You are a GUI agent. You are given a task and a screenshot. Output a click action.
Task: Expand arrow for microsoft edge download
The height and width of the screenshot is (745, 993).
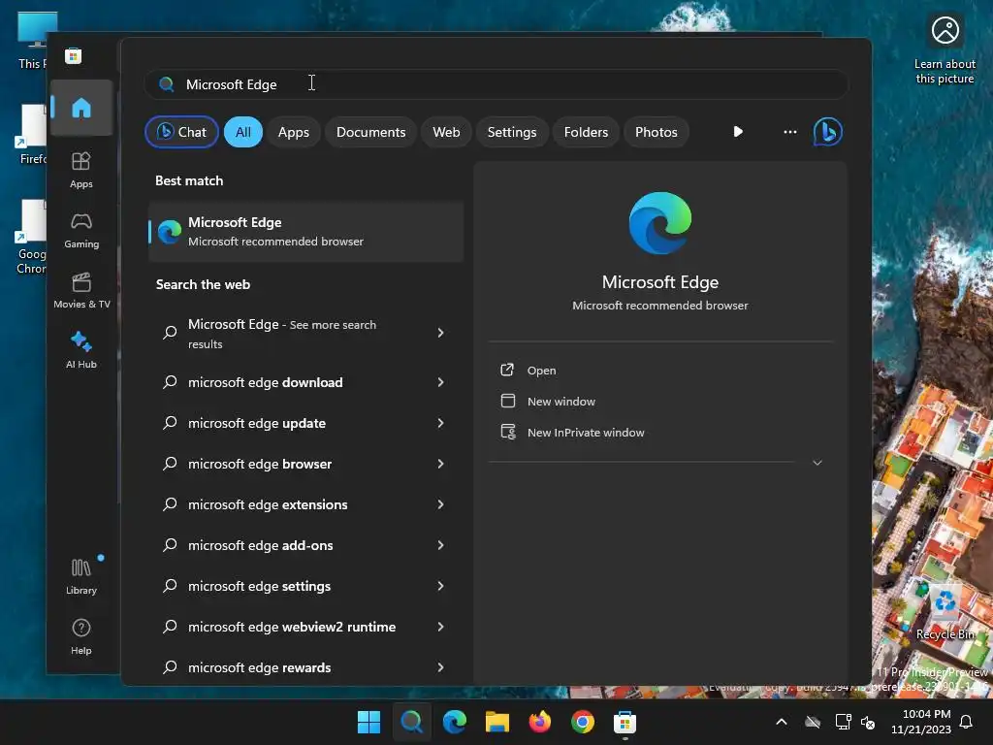(441, 382)
